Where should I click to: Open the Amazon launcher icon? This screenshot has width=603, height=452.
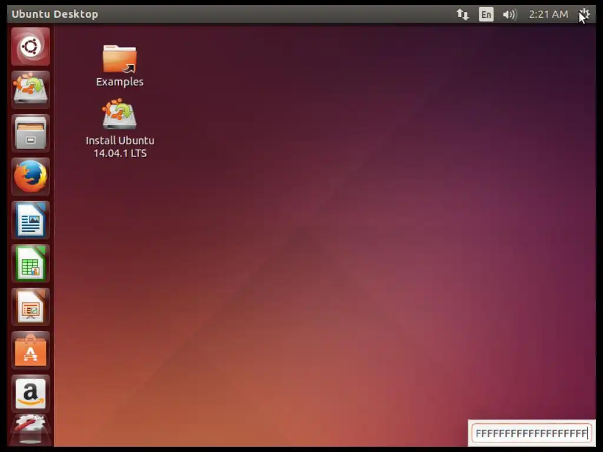pyautogui.click(x=31, y=394)
